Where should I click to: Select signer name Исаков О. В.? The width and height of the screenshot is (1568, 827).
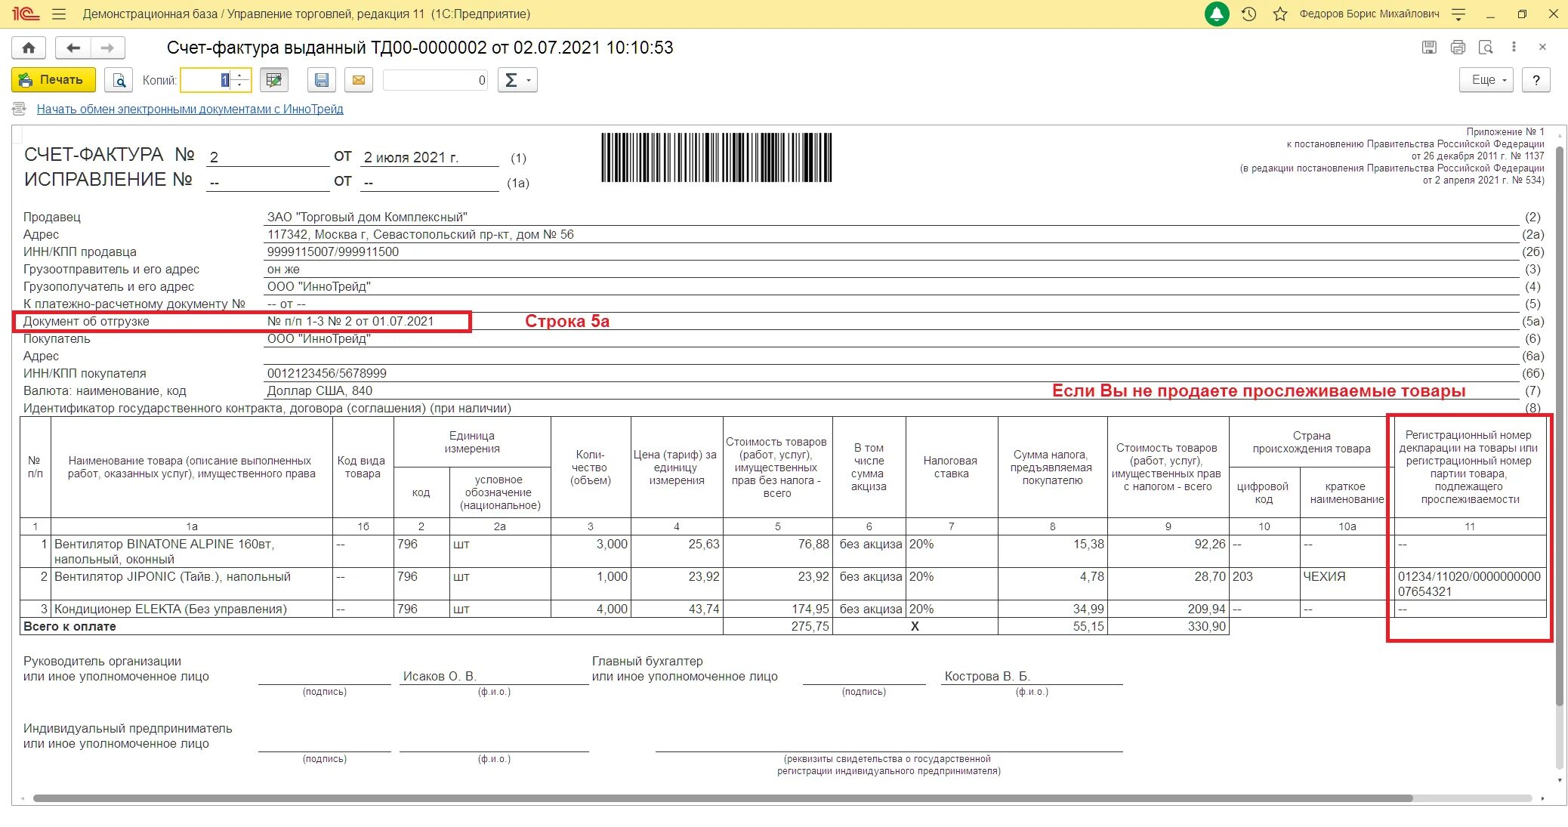(440, 677)
